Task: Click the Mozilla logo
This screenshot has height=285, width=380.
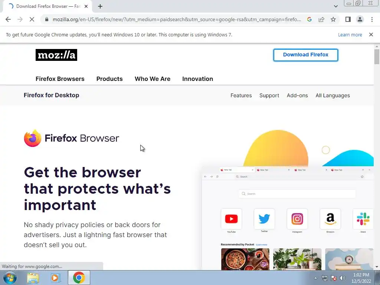Action: 56,55
